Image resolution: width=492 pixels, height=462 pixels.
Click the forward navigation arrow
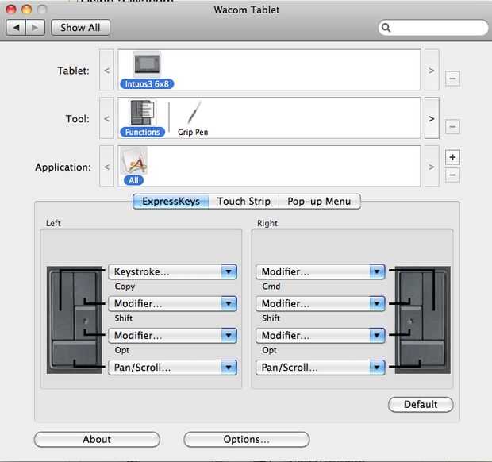[x=35, y=28]
